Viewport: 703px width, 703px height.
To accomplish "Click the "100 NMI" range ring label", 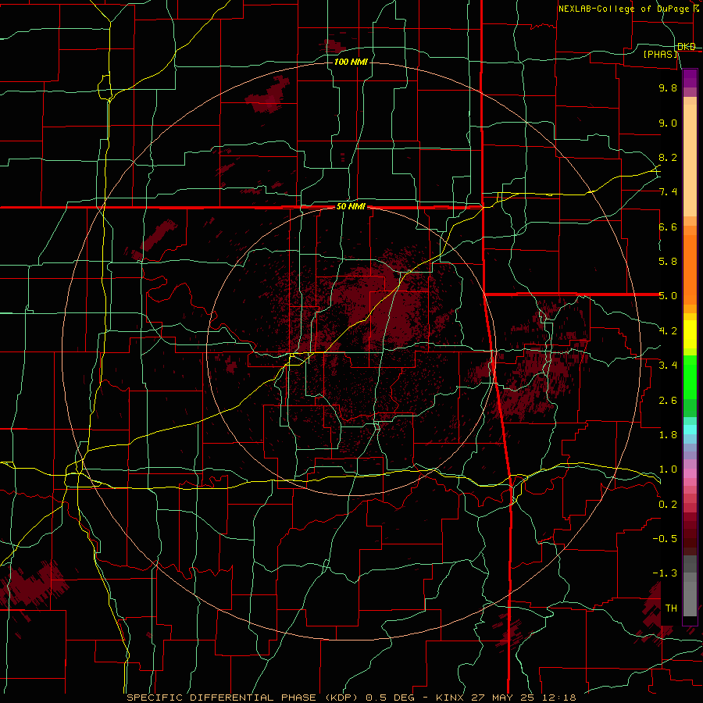I will 351,62.
